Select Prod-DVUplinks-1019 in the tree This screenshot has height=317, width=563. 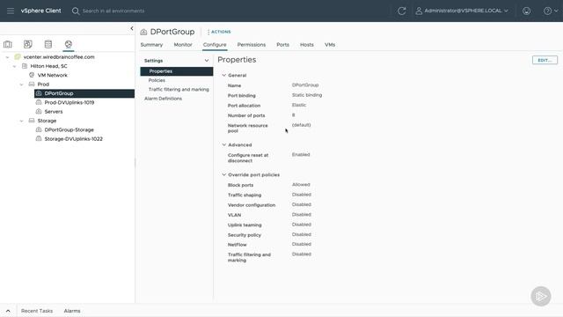pos(69,102)
